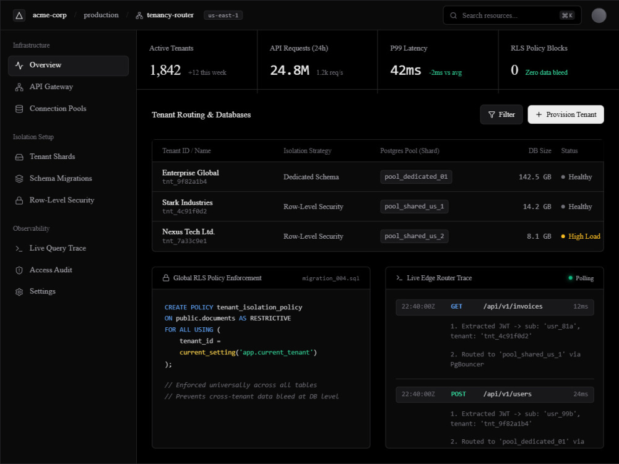Click the plus icon on Provision Tenant
Viewport: 619px width, 464px height.
539,114
